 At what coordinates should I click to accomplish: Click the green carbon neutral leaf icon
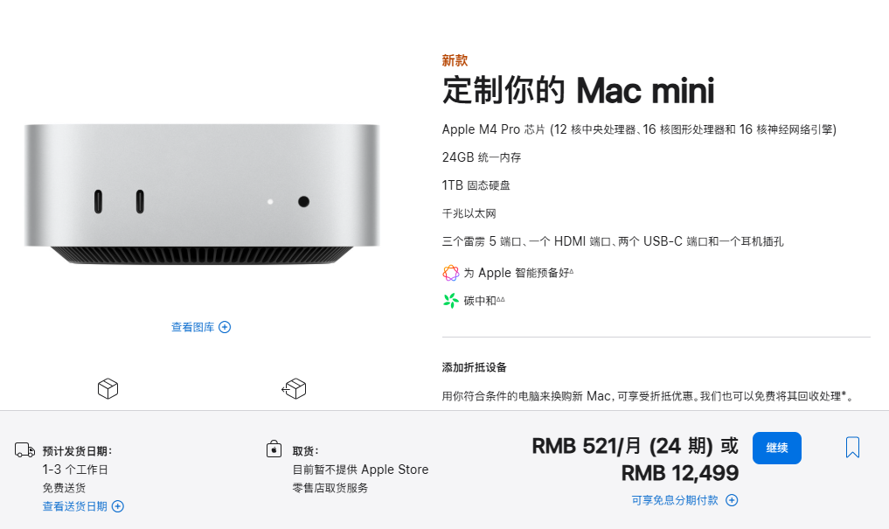(451, 301)
